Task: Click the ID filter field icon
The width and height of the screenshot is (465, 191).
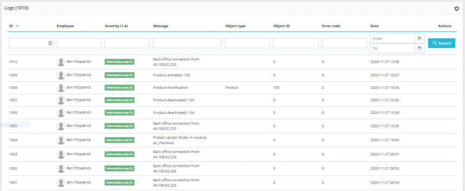Action: pyautogui.click(x=50, y=43)
